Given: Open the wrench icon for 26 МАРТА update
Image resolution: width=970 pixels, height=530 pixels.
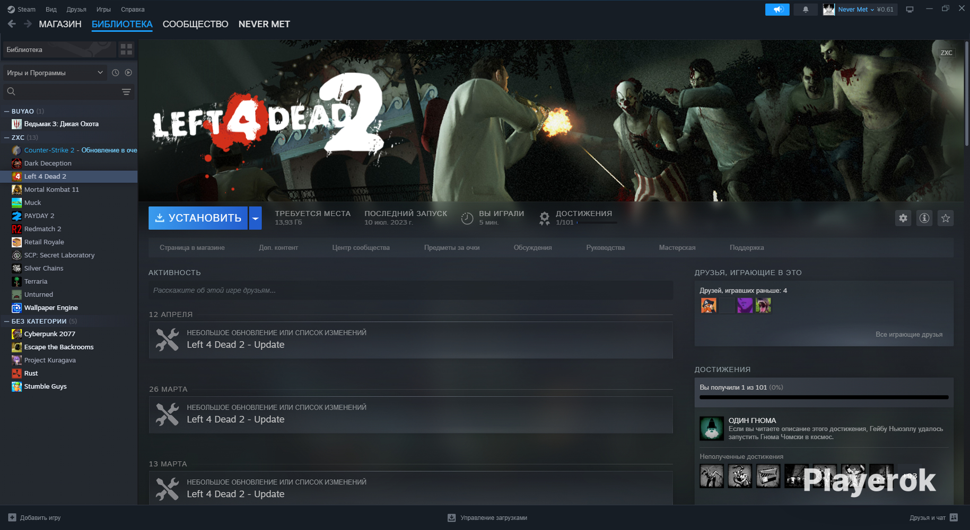Looking at the screenshot, I should [x=168, y=414].
